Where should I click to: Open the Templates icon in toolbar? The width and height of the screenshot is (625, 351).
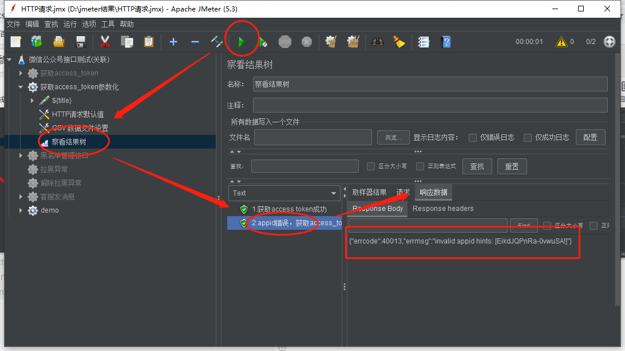(x=37, y=42)
